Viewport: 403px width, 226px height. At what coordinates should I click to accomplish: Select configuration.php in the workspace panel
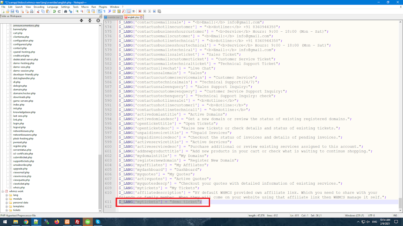(23, 40)
